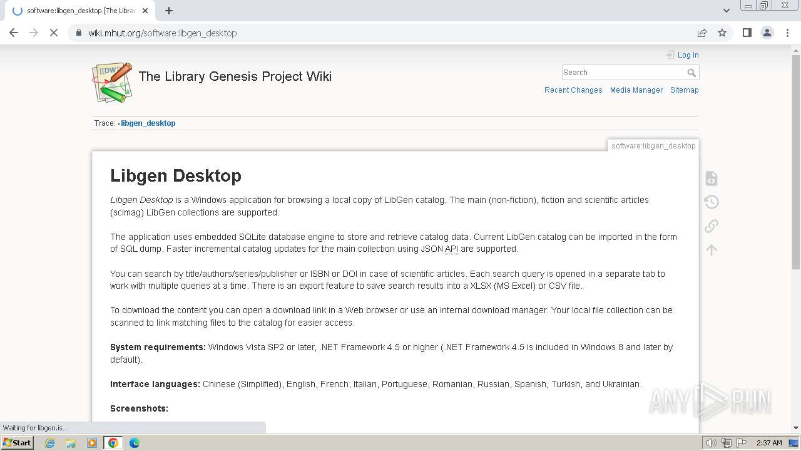
Task: Close the libgen_desktop tab
Action: pos(145,11)
